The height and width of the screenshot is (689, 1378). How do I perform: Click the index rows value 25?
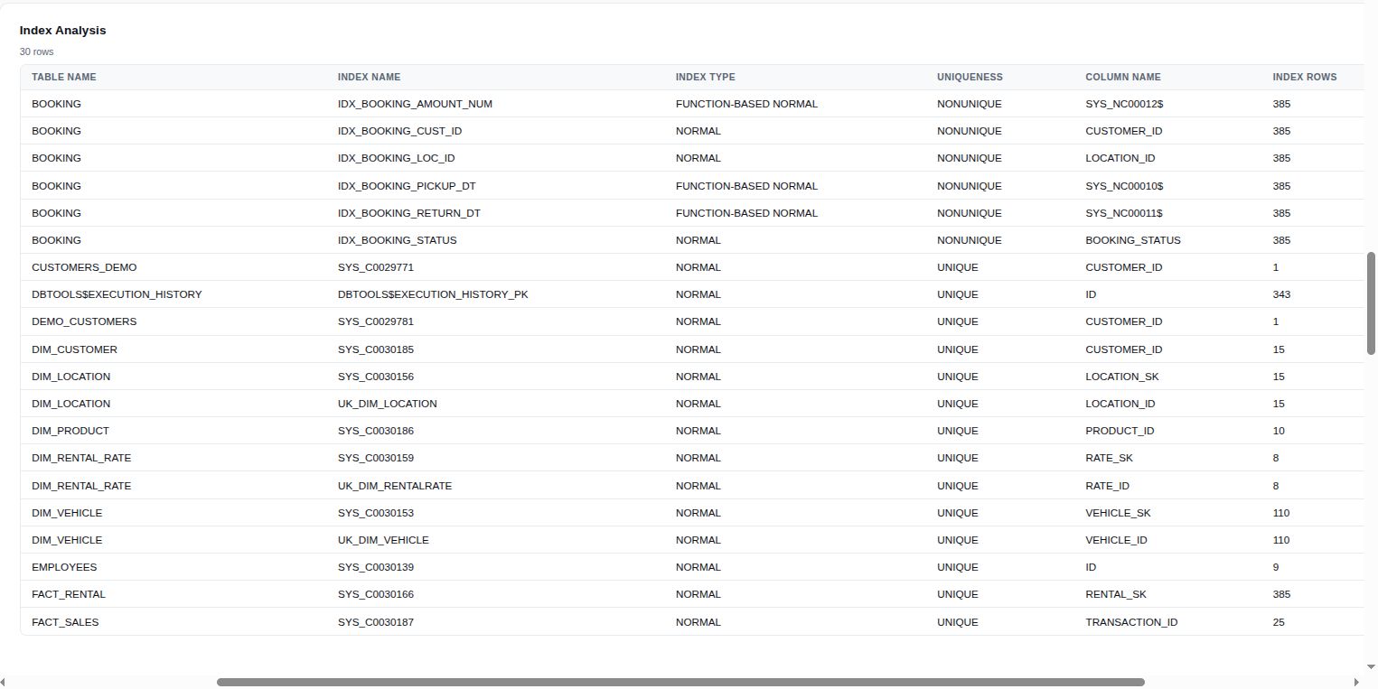1279,622
